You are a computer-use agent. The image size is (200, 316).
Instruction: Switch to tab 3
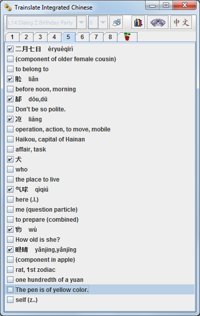click(x=40, y=37)
